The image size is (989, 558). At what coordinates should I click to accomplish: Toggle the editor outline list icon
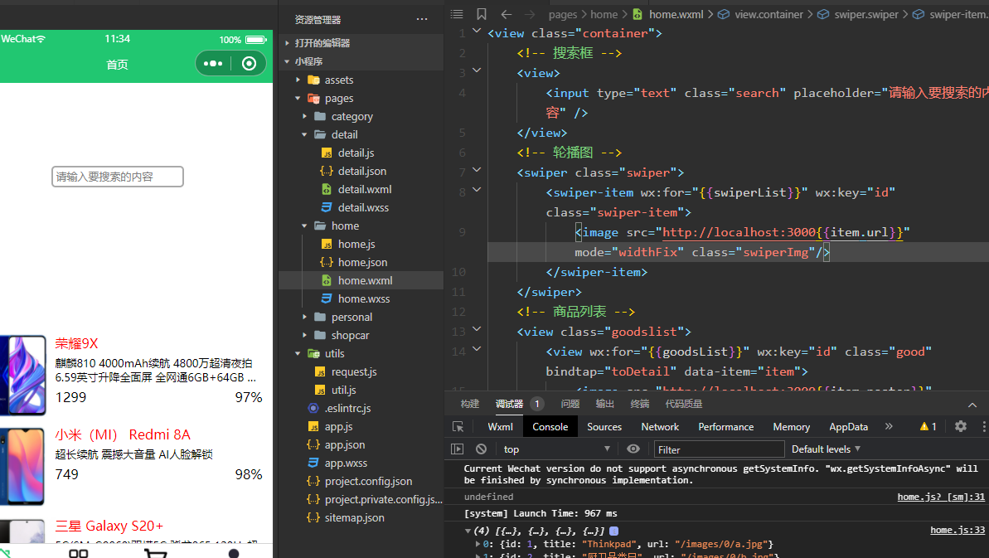(458, 14)
